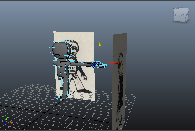Click the XYZ axis orientation indicator
195x131 pixels.
[x=8, y=121]
